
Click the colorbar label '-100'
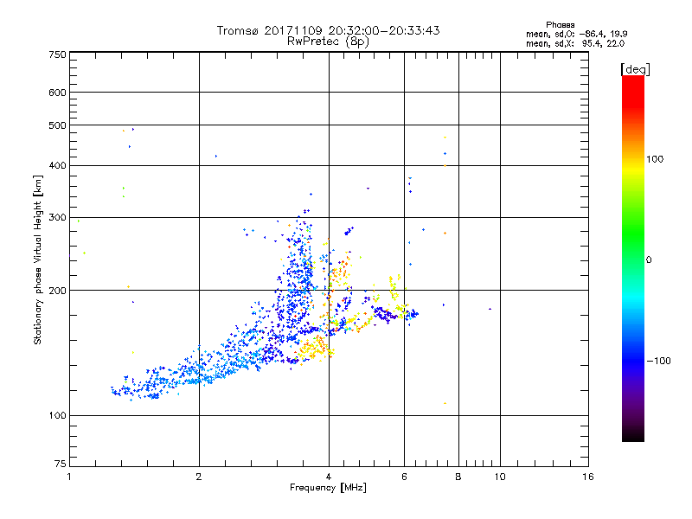point(658,361)
